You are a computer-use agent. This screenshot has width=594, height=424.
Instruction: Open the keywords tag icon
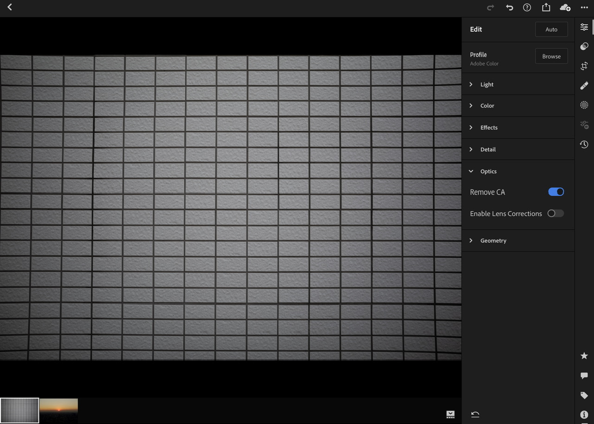click(584, 395)
